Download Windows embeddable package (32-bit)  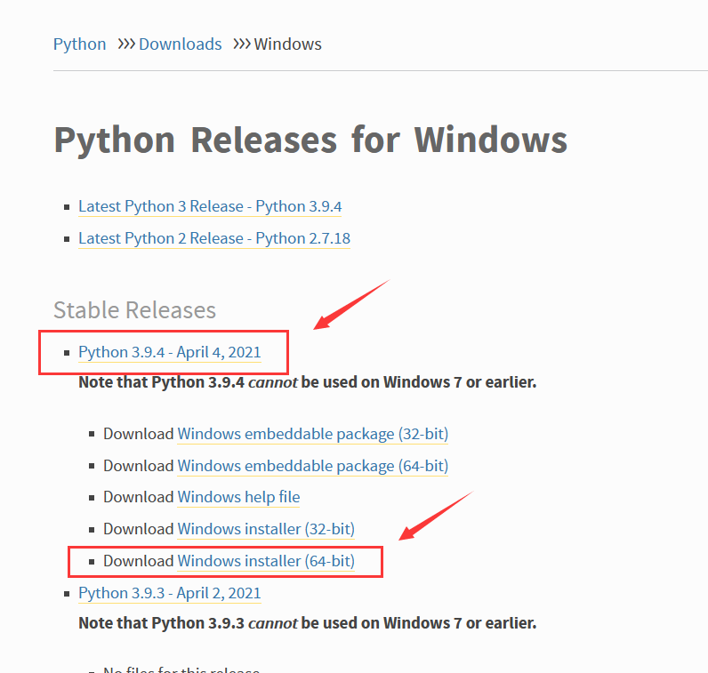312,434
